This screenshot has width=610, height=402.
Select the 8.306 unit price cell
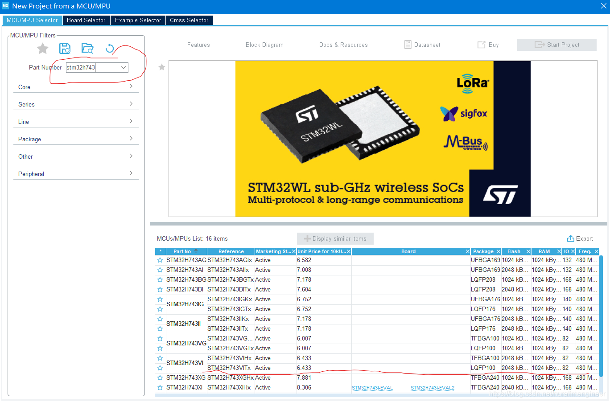324,387
